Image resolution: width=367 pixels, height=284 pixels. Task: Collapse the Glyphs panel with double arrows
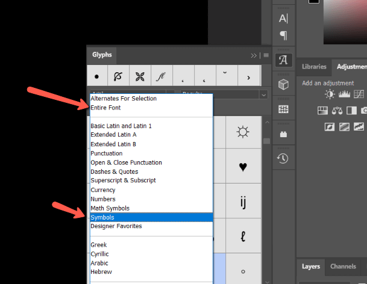coord(254,55)
